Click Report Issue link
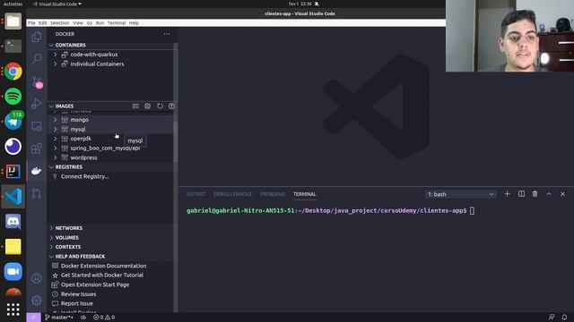Image resolution: width=574 pixels, height=322 pixels. pyautogui.click(x=77, y=304)
